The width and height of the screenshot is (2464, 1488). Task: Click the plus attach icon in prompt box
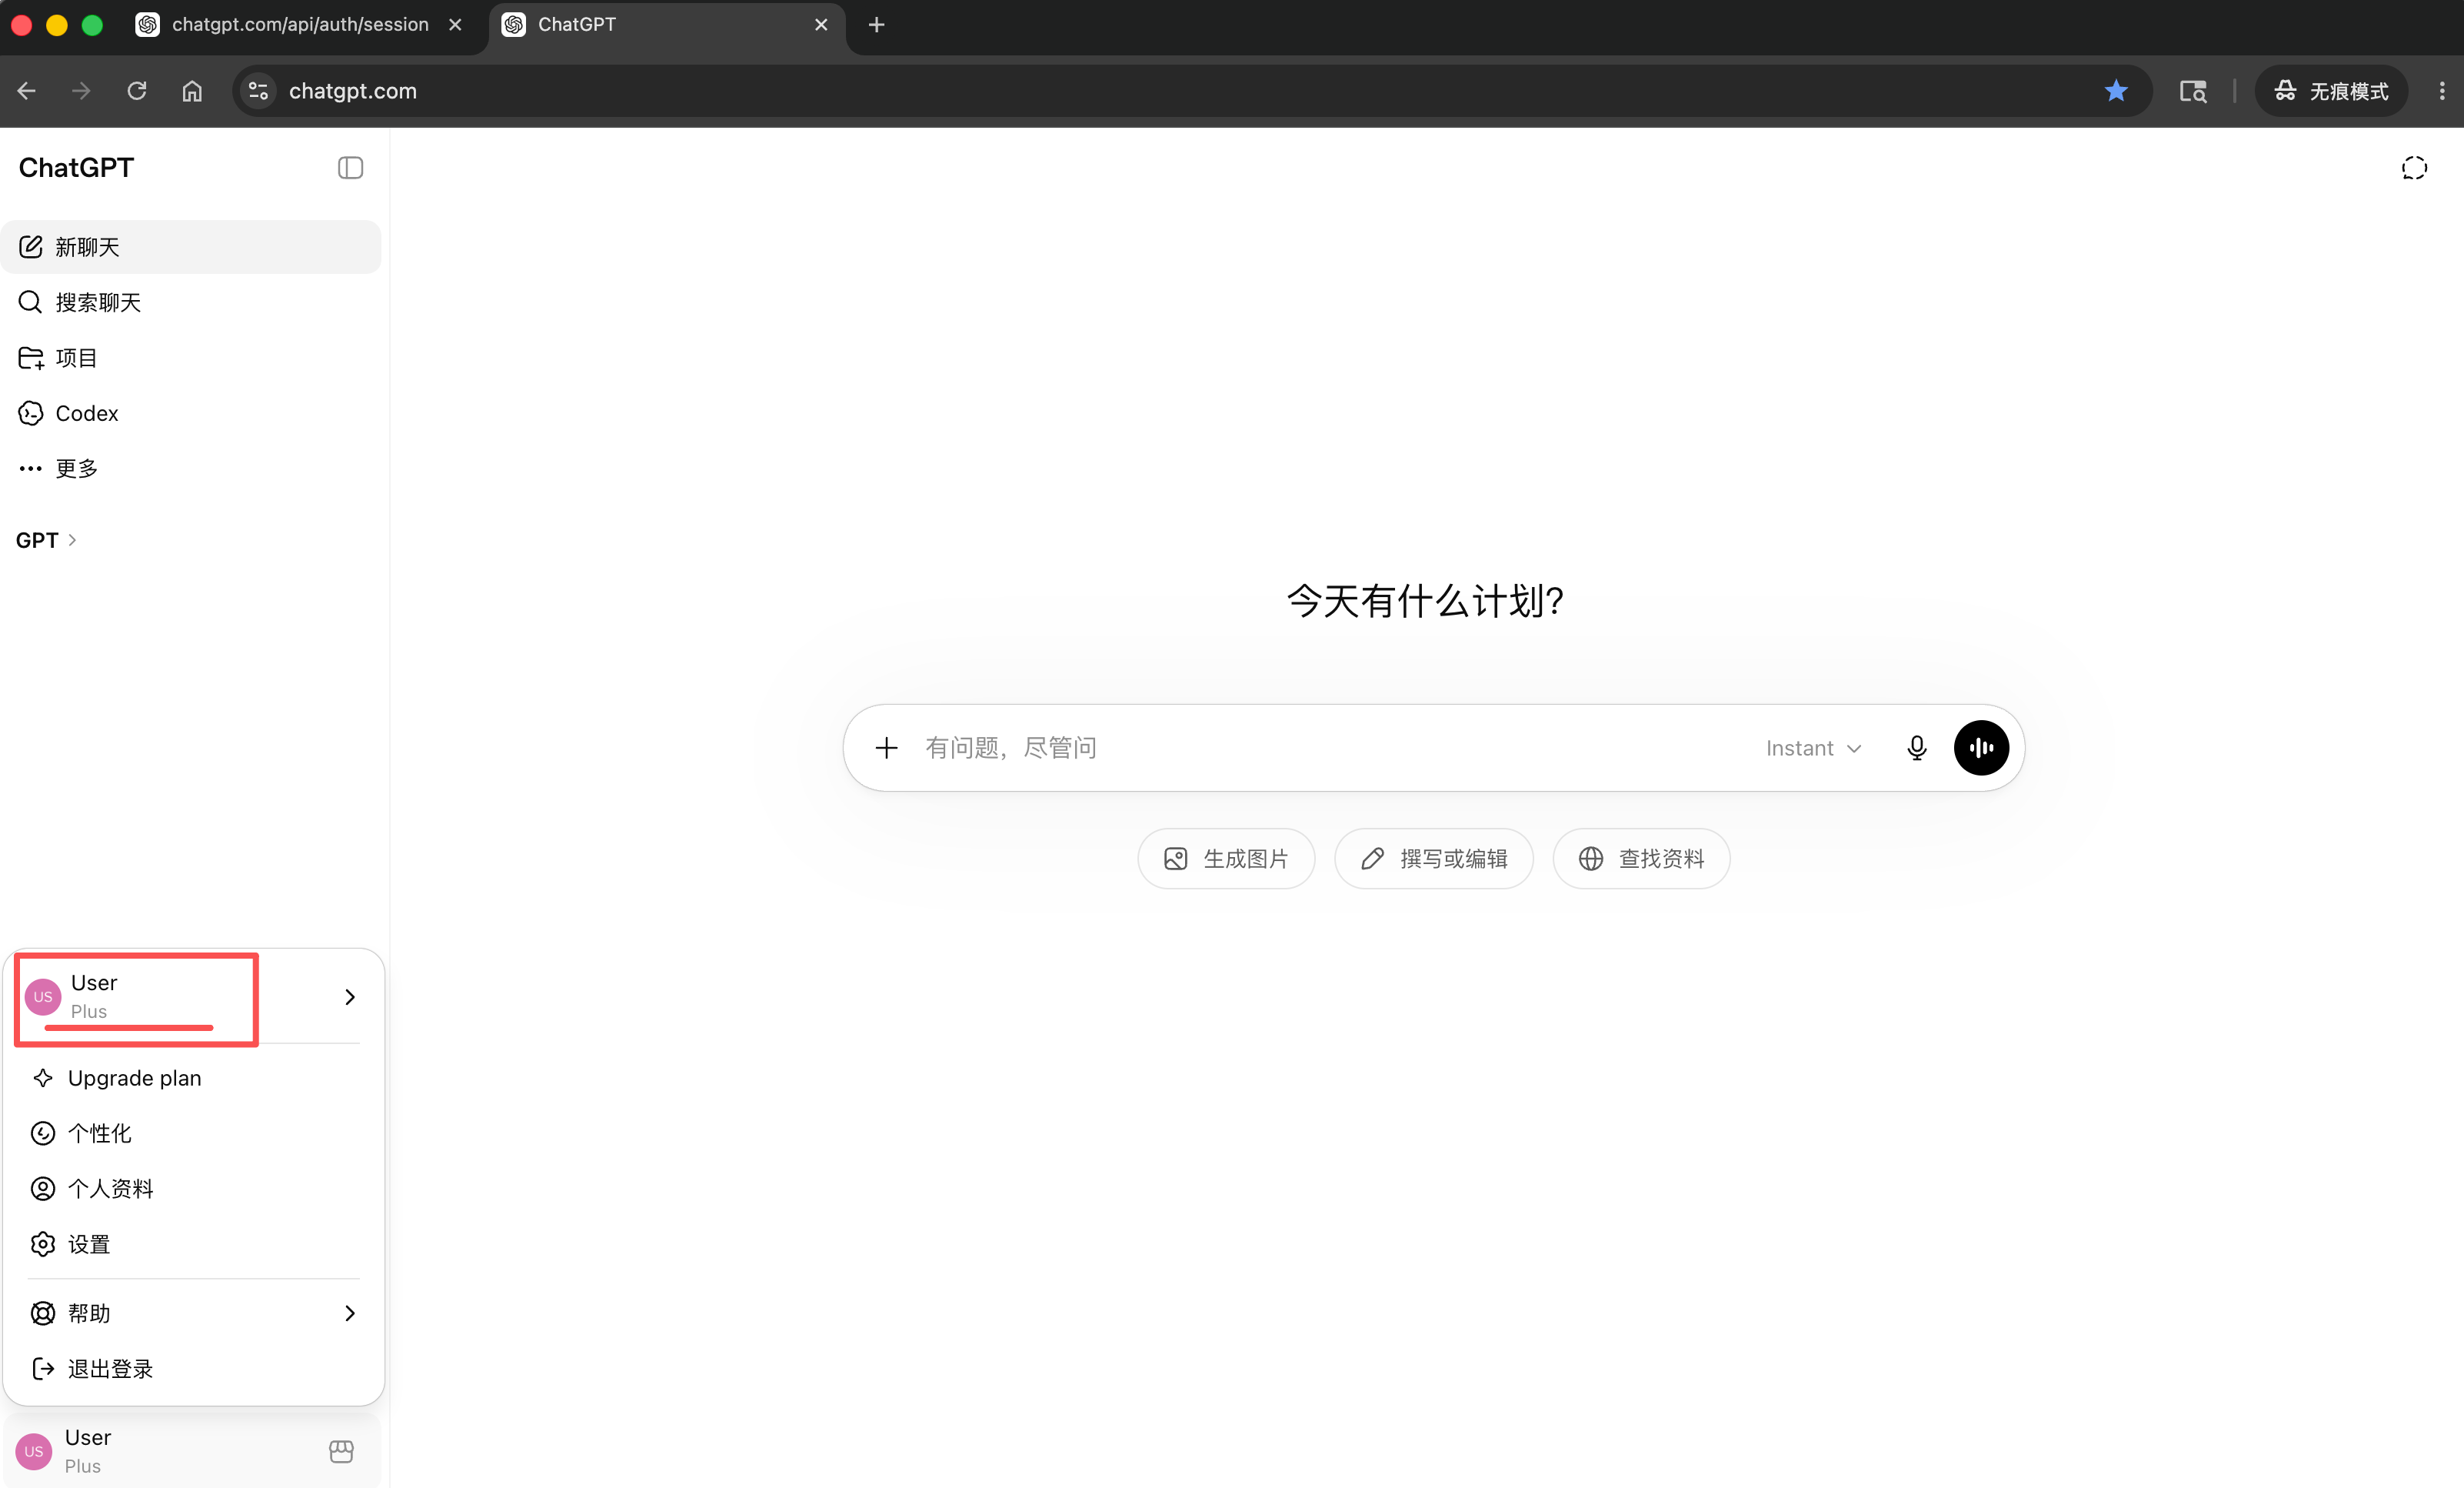point(886,748)
